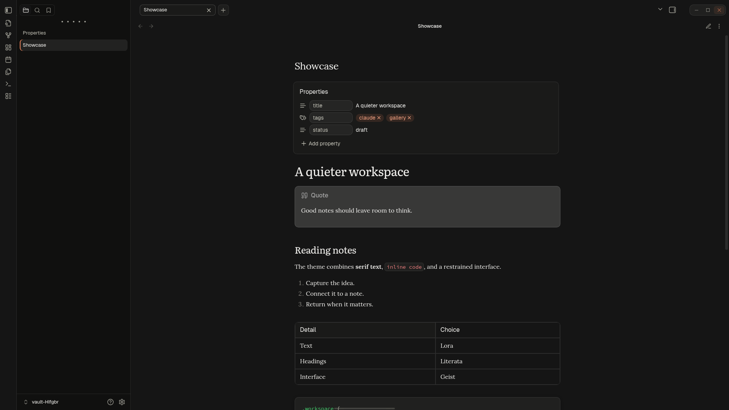Click list item 'Capture the idea.'
Viewport: 729px width, 410px height.
tap(330, 283)
